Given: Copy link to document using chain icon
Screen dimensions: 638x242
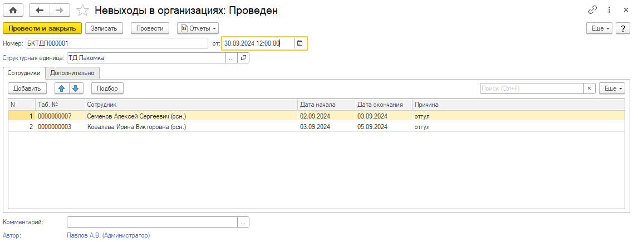Looking at the screenshot, I should 592,11.
